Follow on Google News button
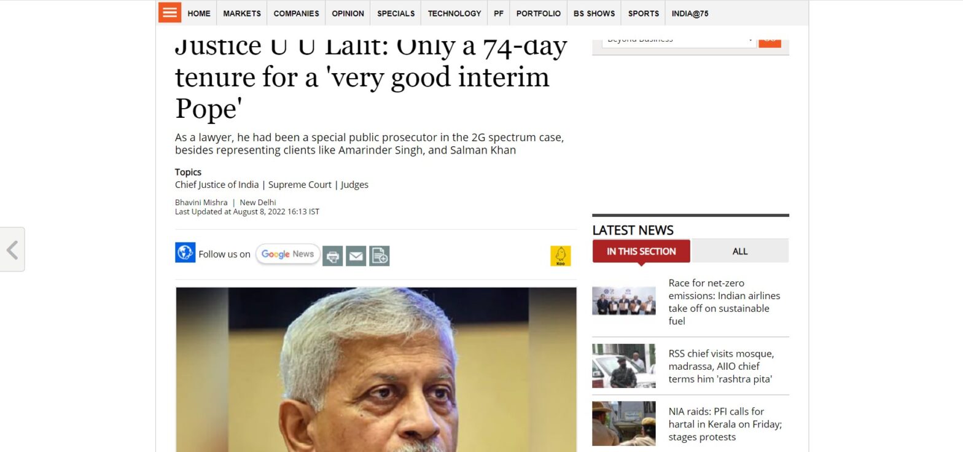Image resolution: width=963 pixels, height=452 pixels. click(287, 254)
